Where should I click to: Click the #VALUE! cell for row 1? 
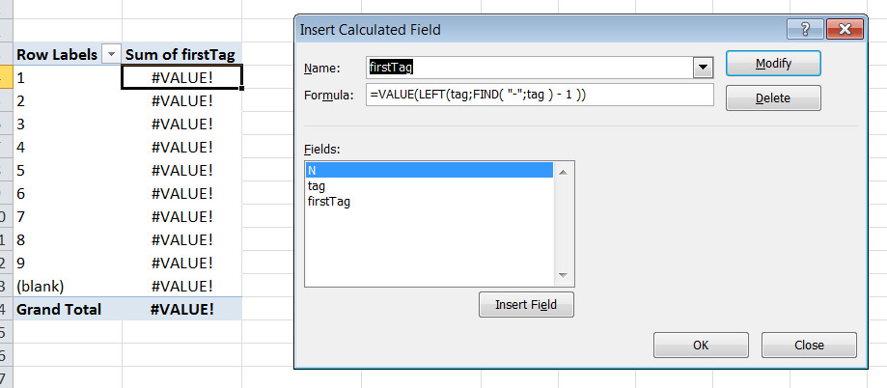[x=181, y=77]
